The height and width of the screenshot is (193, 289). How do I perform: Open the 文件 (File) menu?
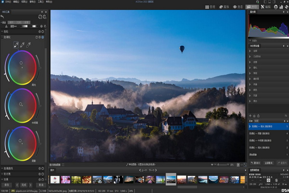coord(8,1)
